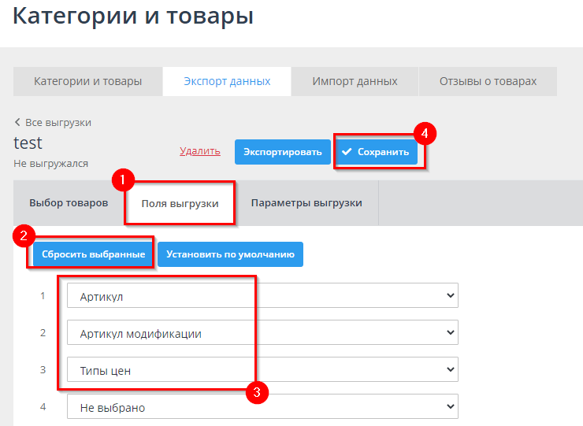Image resolution: width=583 pixels, height=426 pixels.
Task: Switch to the Экспорт данных tab
Action: pyautogui.click(x=227, y=81)
